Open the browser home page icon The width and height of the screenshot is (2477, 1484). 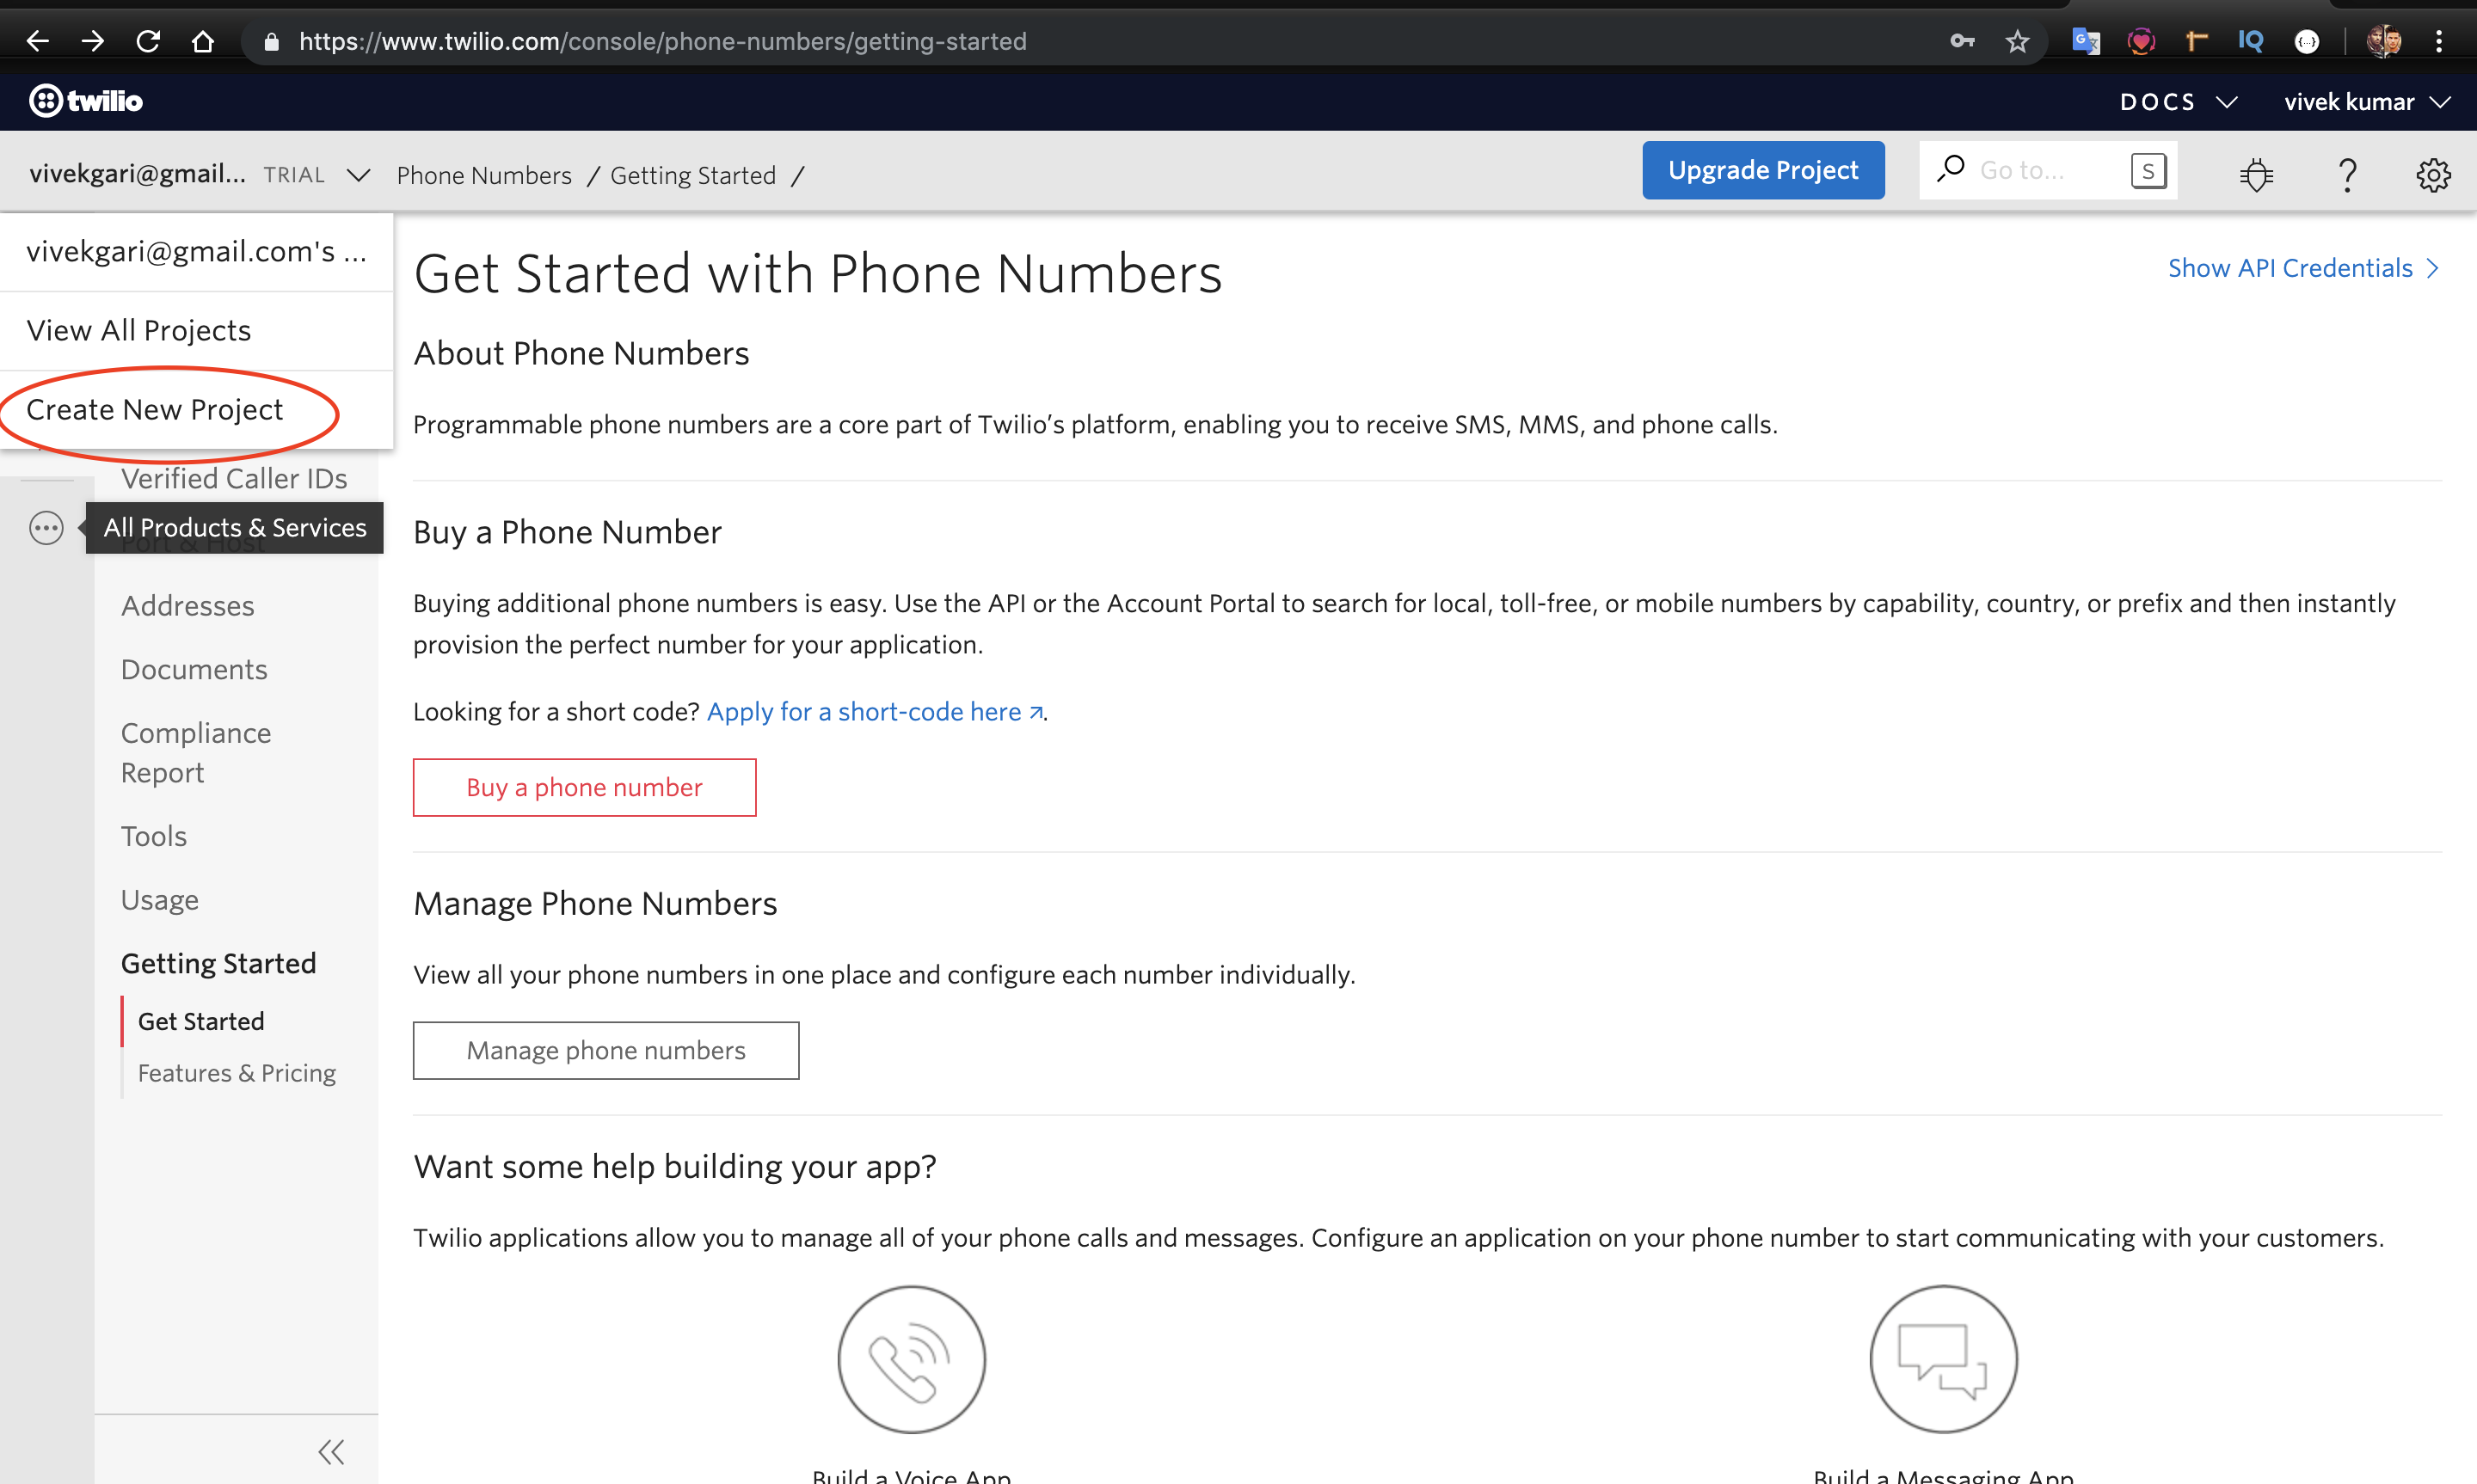pyautogui.click(x=203, y=41)
